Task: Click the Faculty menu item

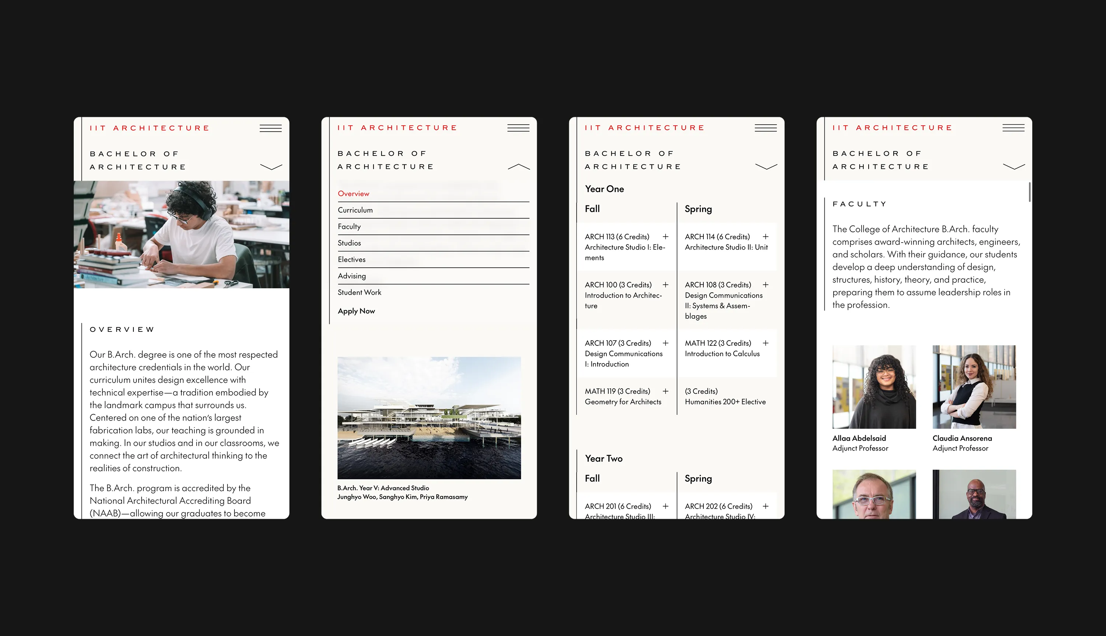Action: 349,226
